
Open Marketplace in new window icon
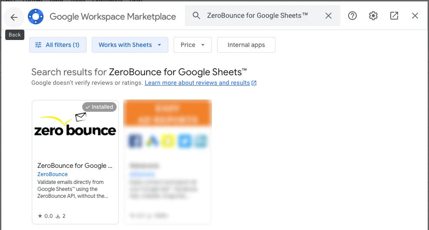394,16
